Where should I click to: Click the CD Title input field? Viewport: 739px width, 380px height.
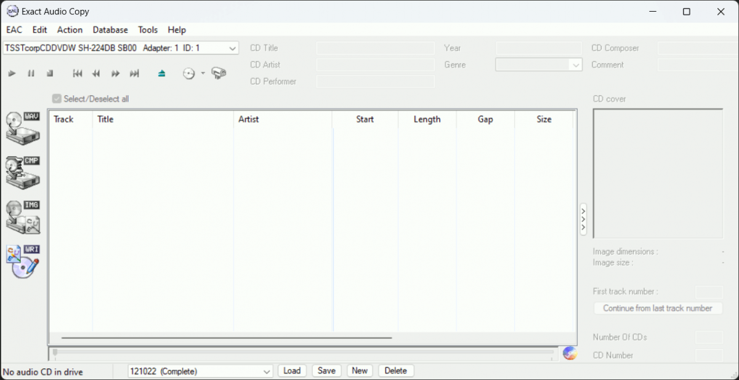(375, 48)
